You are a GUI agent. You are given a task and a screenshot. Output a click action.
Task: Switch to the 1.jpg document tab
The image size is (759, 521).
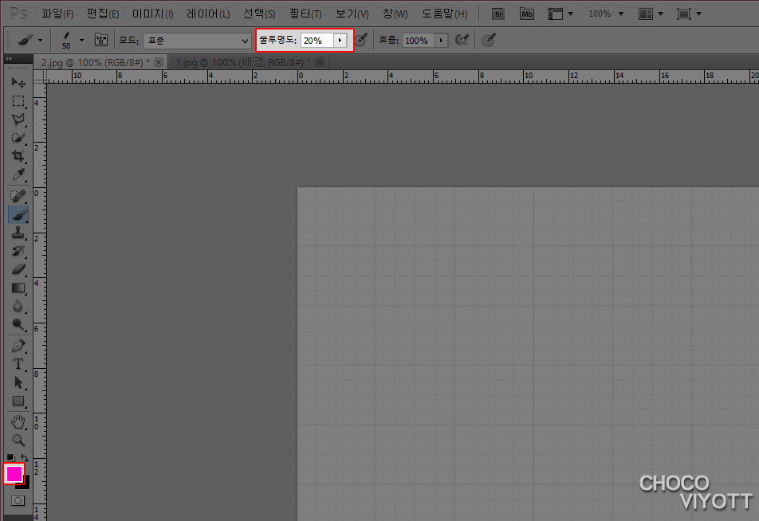[x=238, y=62]
